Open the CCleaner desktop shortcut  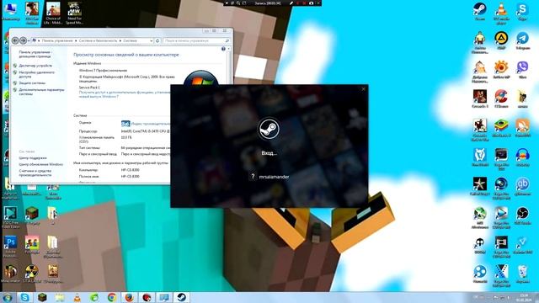pyautogui.click(x=501, y=99)
